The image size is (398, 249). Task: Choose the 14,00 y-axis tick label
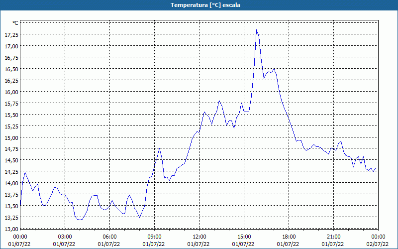[11, 183]
